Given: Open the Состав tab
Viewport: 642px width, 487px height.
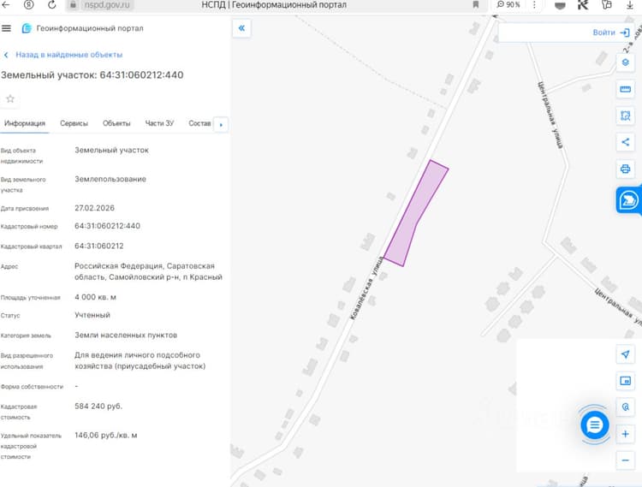Looking at the screenshot, I should tap(199, 123).
